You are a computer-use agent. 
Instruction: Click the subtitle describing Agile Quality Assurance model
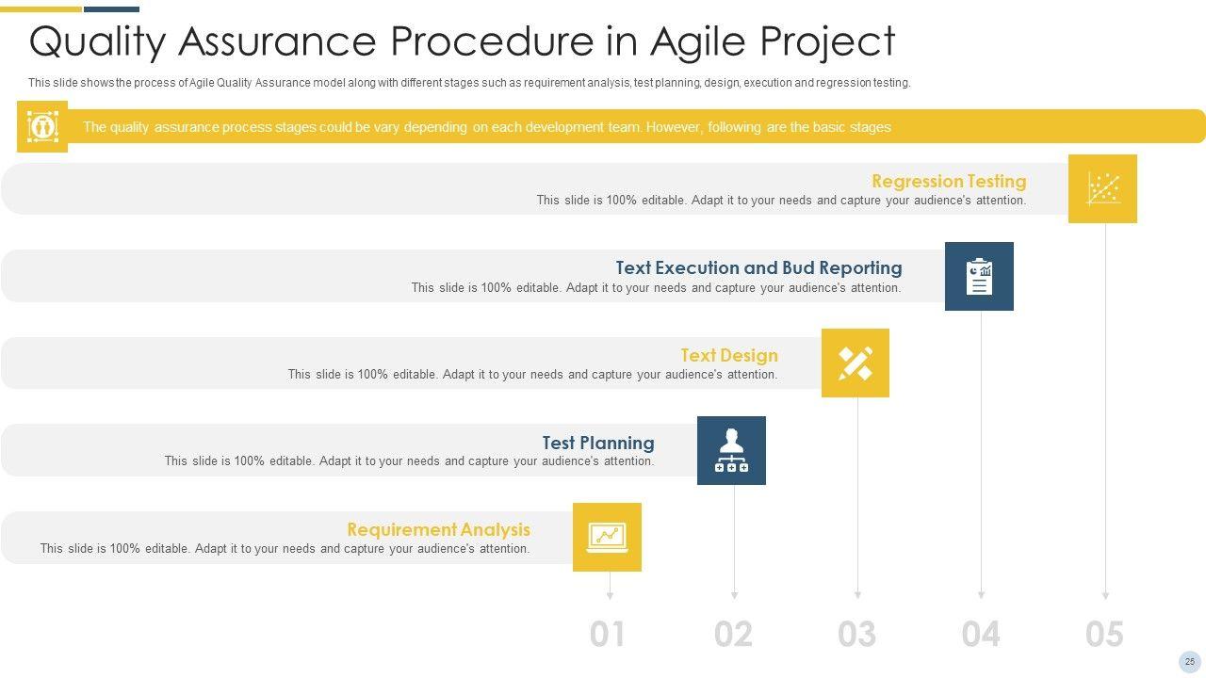[469, 83]
